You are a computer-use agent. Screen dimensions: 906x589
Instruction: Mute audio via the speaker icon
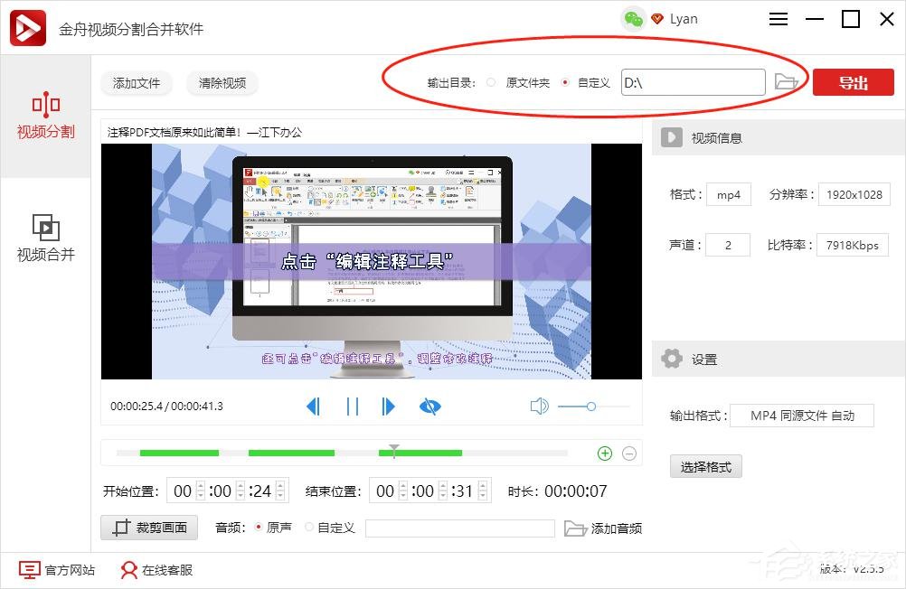tap(540, 406)
